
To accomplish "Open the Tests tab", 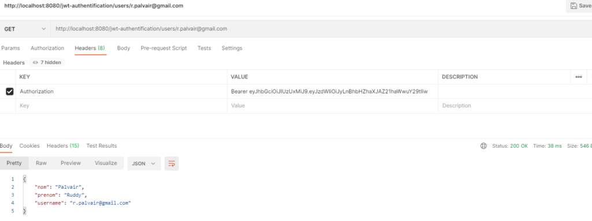I will tap(204, 48).
